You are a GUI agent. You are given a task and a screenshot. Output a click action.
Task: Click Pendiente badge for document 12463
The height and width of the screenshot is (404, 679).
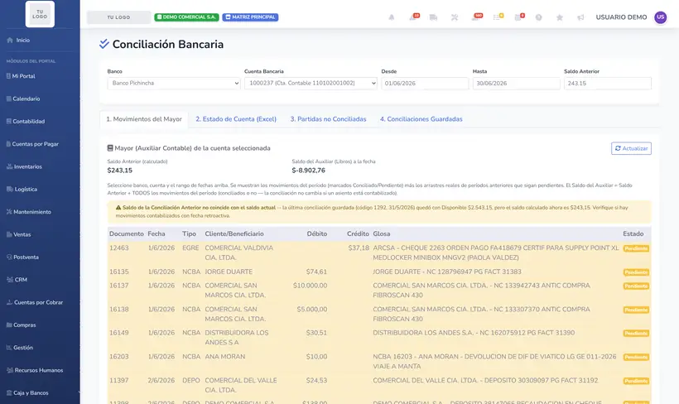click(636, 248)
